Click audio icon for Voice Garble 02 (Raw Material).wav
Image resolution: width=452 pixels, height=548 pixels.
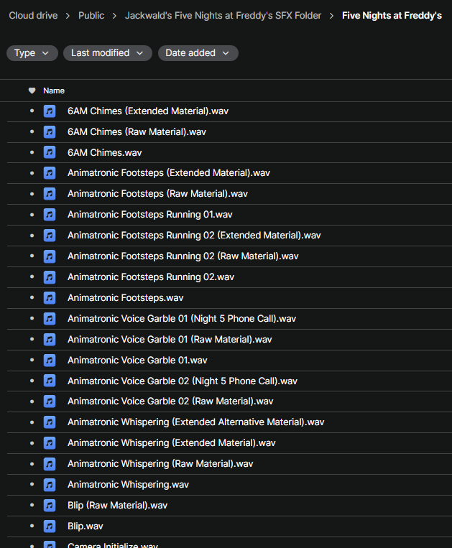tap(50, 401)
